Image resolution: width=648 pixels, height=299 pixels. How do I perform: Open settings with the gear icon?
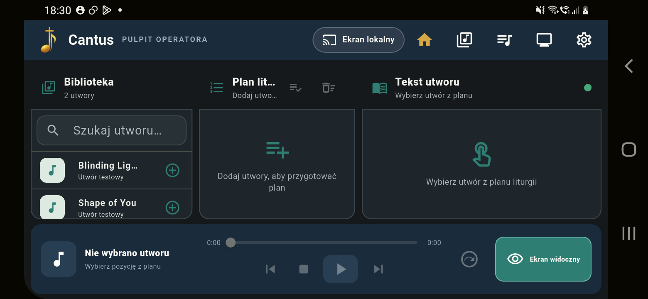tap(584, 40)
